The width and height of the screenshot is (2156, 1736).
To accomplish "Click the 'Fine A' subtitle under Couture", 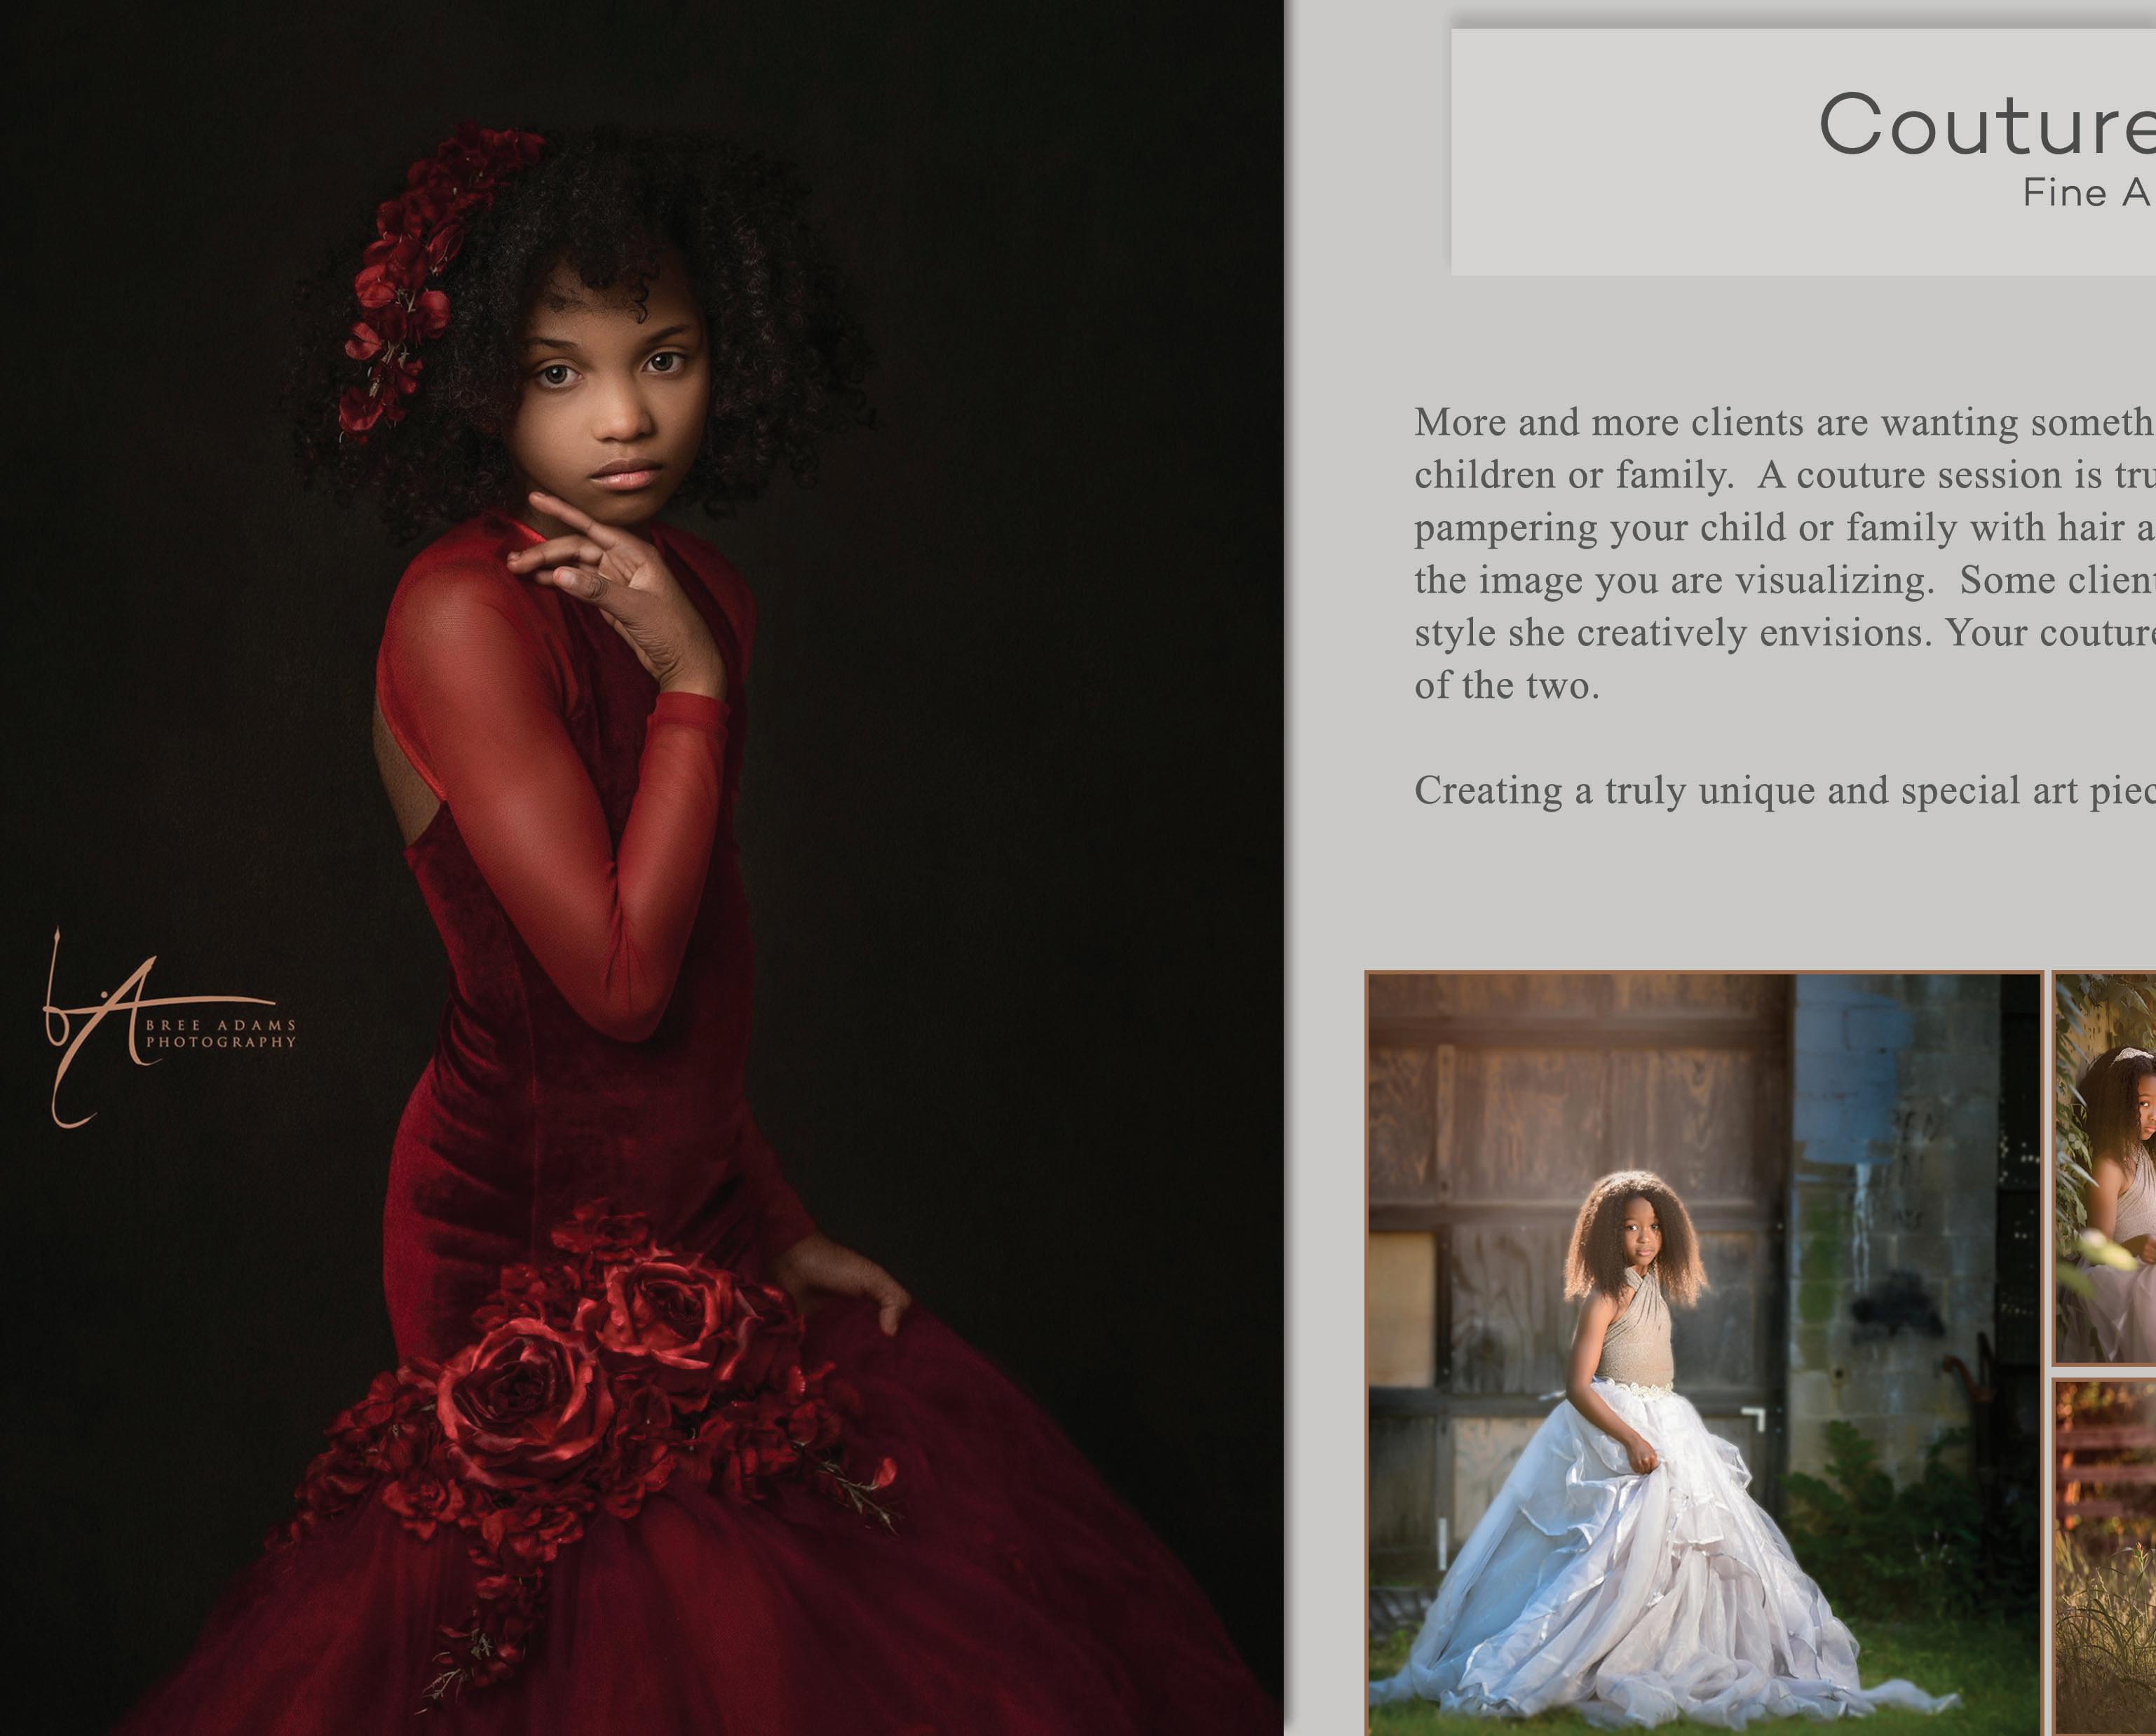I will (2088, 192).
